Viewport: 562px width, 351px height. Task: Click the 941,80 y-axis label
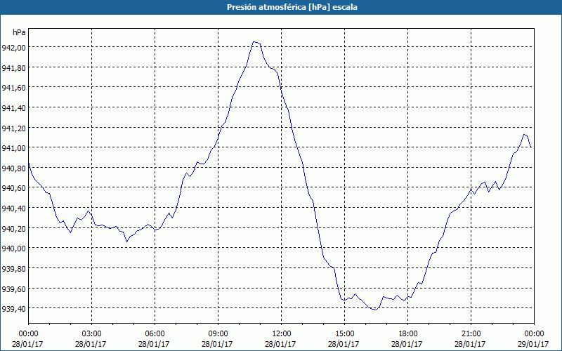tap(13, 67)
